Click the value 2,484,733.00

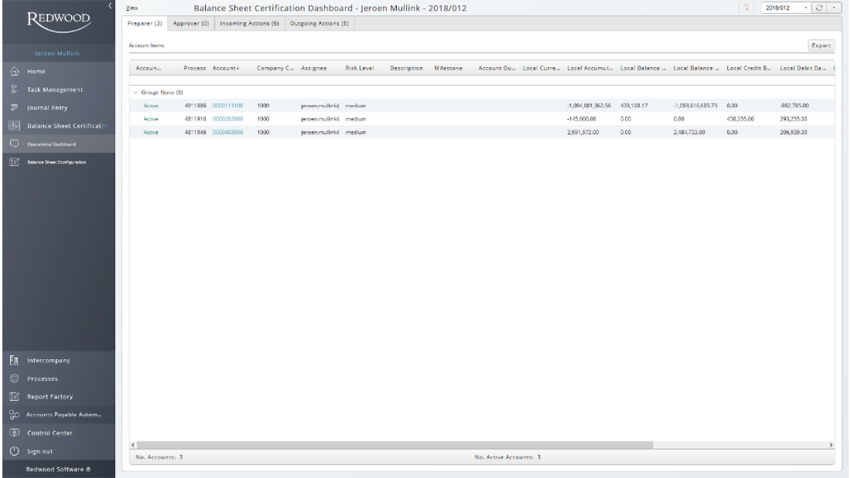690,132
